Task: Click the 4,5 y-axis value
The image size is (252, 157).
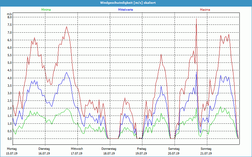Action: (10, 70)
